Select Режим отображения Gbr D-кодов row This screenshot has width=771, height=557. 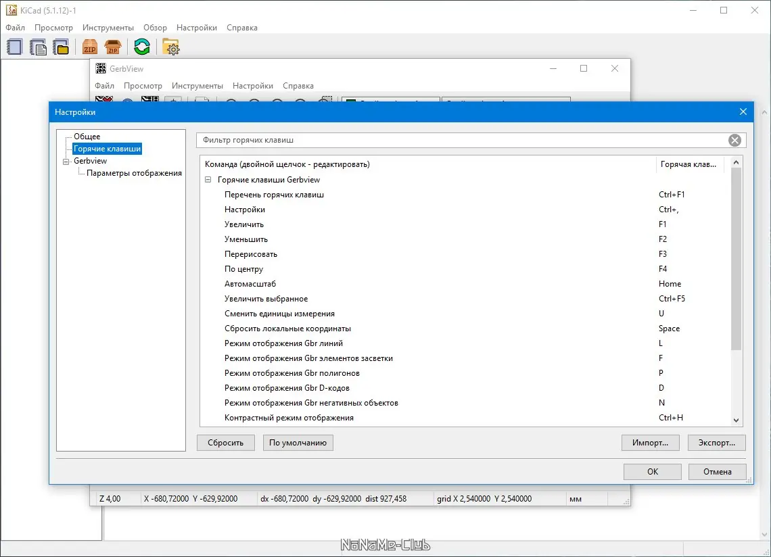(x=466, y=388)
